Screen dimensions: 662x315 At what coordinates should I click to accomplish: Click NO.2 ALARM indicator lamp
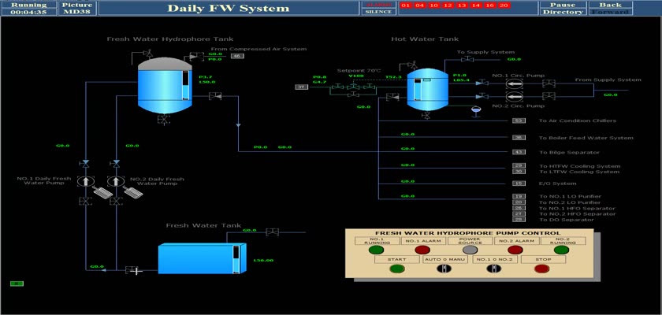point(515,250)
